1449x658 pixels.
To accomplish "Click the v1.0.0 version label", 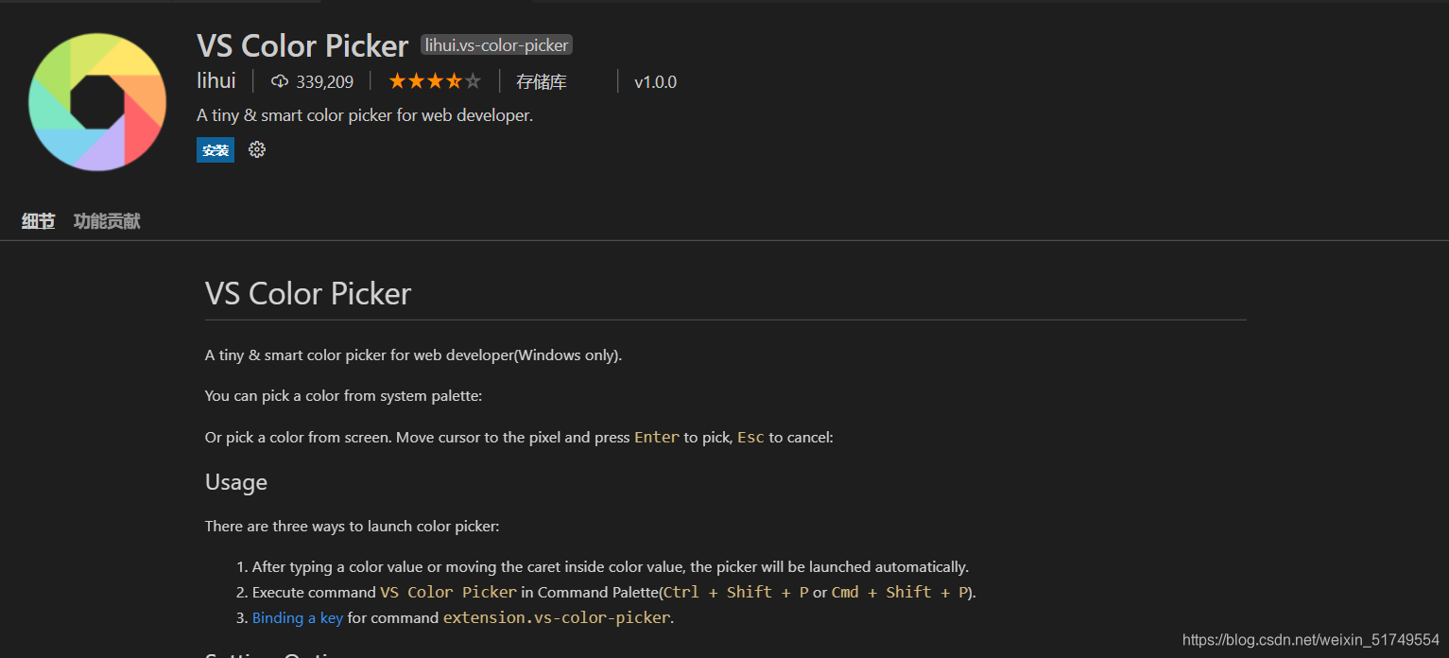I will [655, 81].
